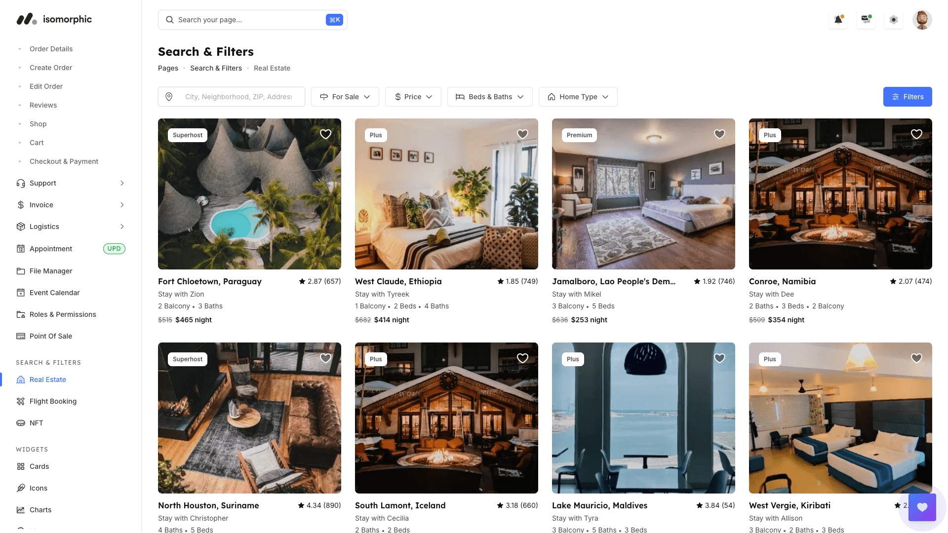Click the floating purple heart button
The width and height of the screenshot is (948, 533).
[x=922, y=507]
